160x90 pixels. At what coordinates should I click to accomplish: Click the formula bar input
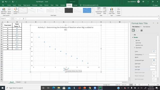(x=92, y=18)
